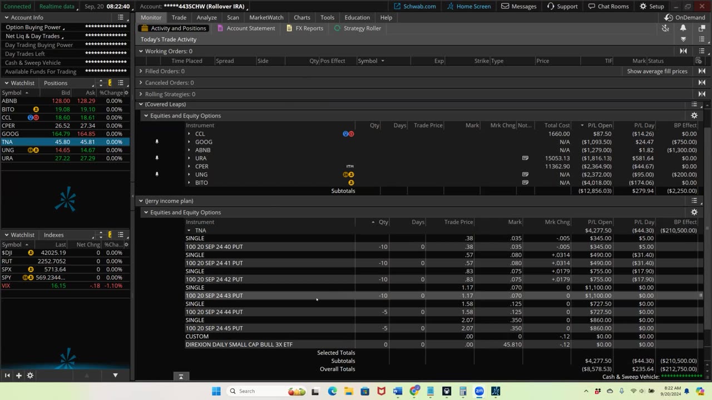Collapse Working Orders with its pin icon
712x400 pixels.
(x=684, y=51)
